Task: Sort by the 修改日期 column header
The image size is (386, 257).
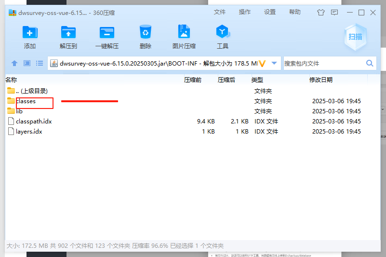Action: (x=320, y=80)
